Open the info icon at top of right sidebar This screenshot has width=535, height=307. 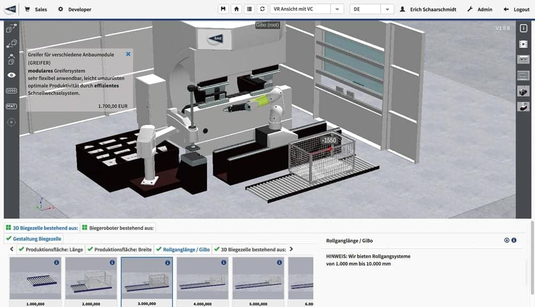pyautogui.click(x=523, y=28)
